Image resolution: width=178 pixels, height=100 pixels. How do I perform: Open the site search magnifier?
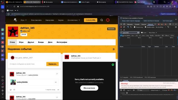click(x=102, y=20)
